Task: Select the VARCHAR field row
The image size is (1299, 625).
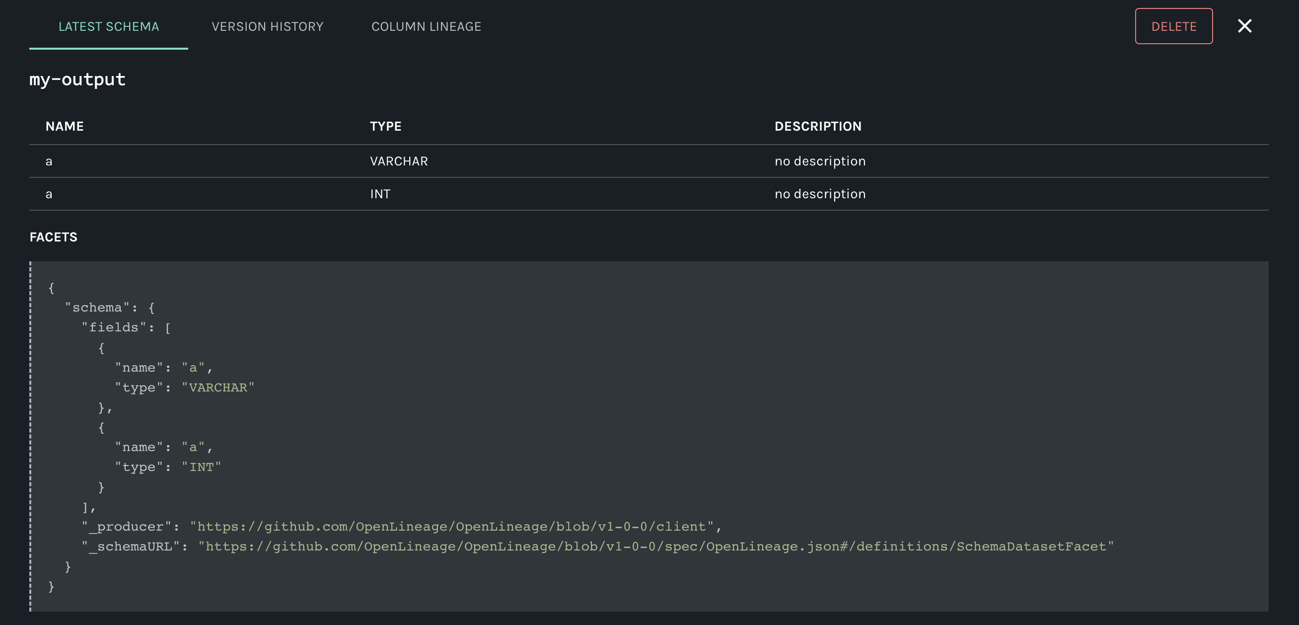Action: 398,161
